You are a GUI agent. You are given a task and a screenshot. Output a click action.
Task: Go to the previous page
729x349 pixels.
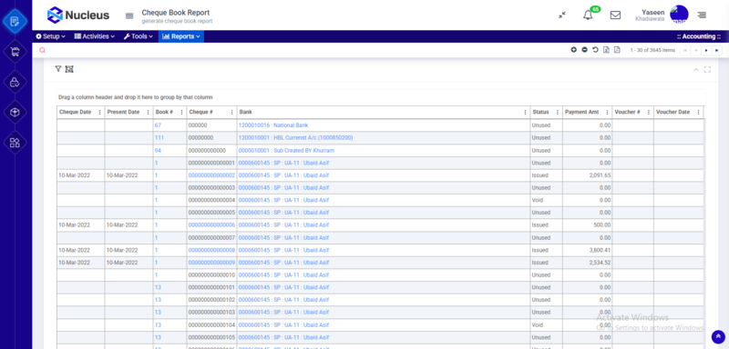[695, 51]
